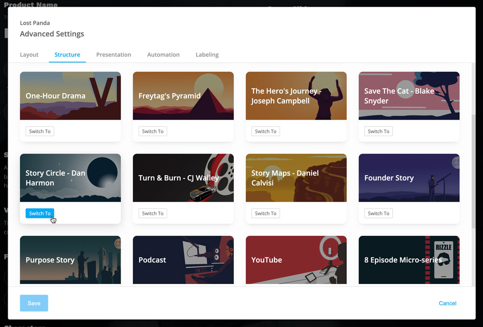Screen dimensions: 483x327
Task: Click Switch To under Founder Story
Action: (x=378, y=213)
